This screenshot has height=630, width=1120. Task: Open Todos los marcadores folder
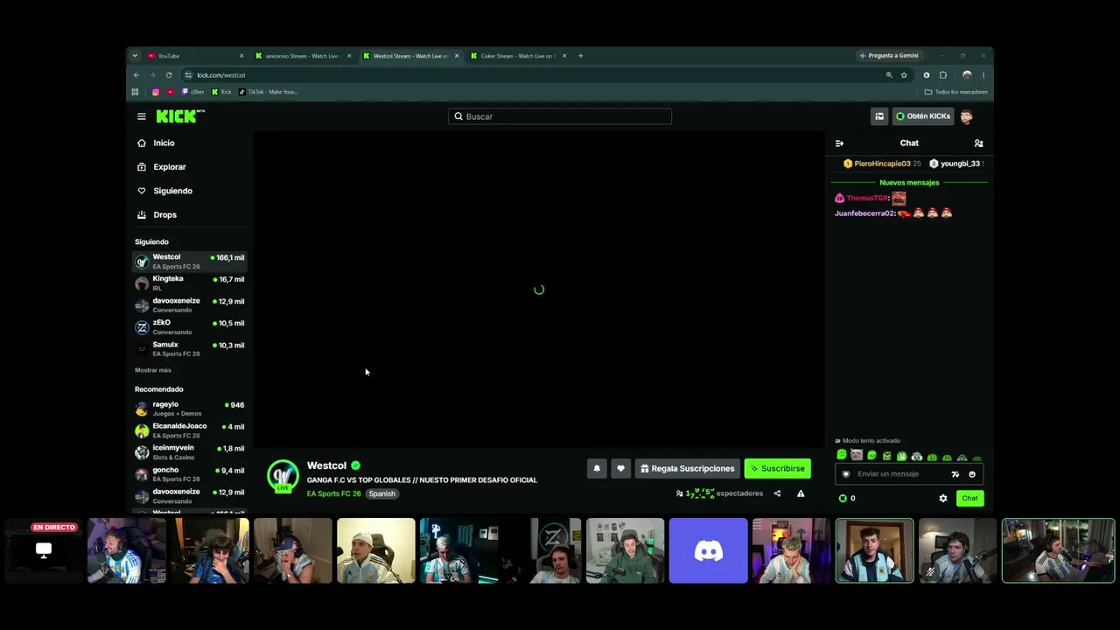coord(956,92)
